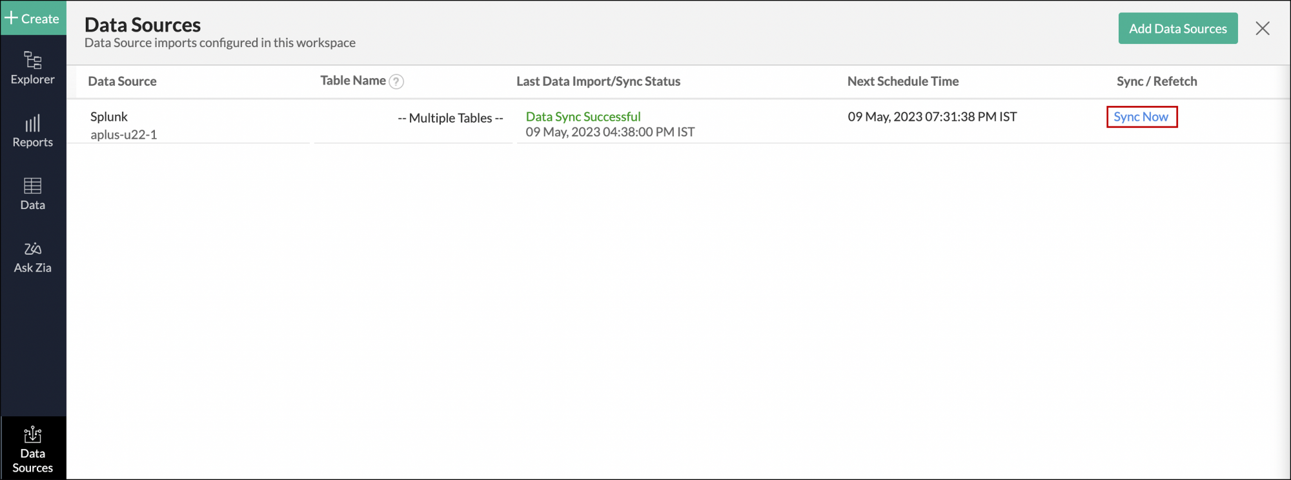
Task: Select the Data Sources sidebar icon
Action: [x=32, y=435]
